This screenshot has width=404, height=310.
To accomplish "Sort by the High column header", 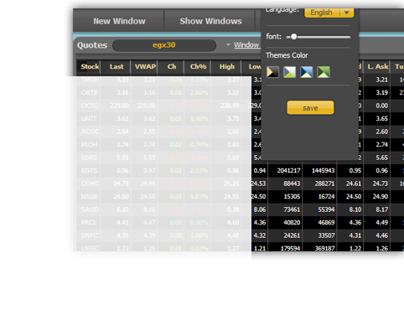I will click(226, 67).
